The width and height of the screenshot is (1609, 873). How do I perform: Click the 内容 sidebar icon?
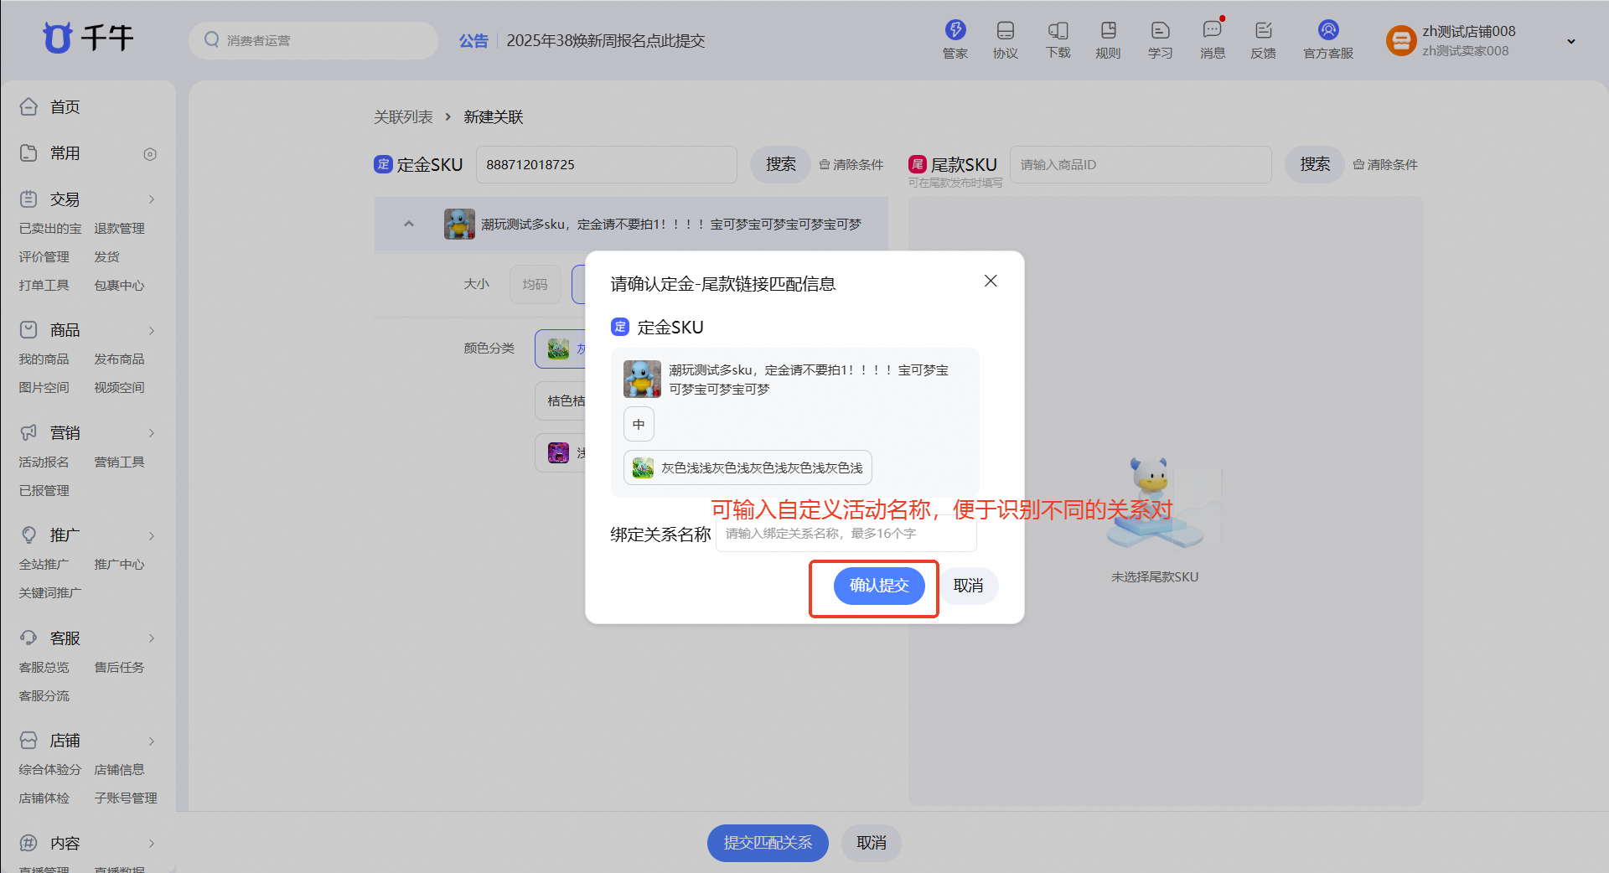28,843
